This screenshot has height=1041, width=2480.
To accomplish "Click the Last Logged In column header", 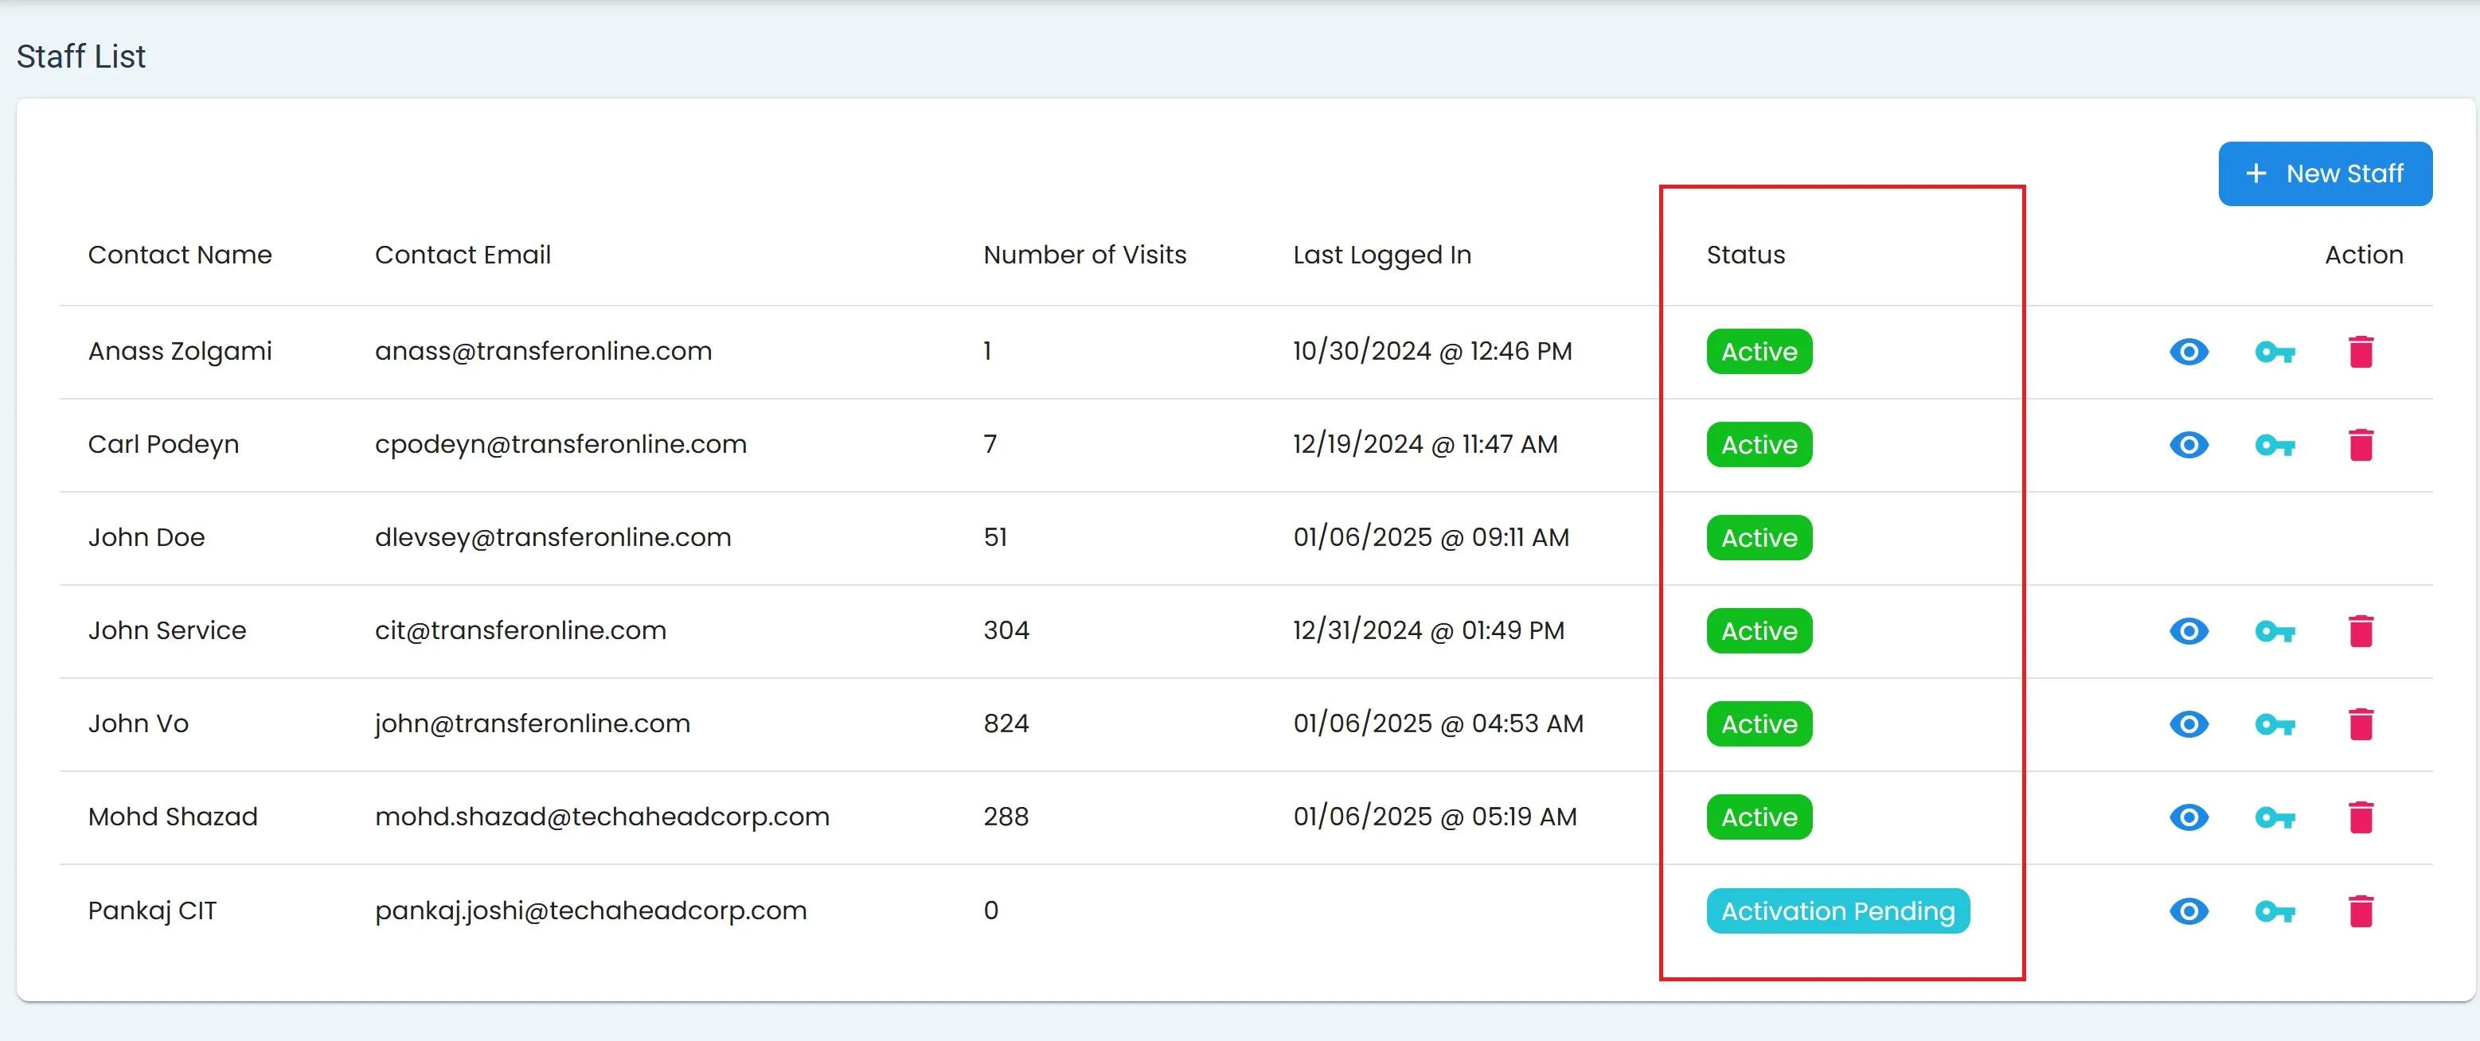I will [x=1381, y=255].
